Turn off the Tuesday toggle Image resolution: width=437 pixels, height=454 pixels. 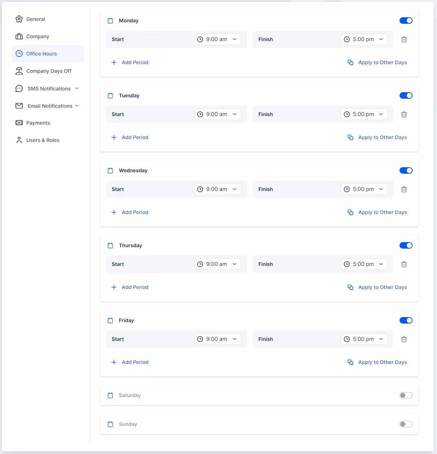pos(406,95)
